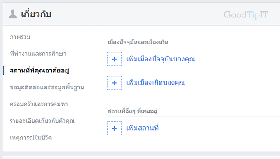Viewport: 280px width, 159px height.
Task: Click the เมืองปัจจุบันและเมืองเกิด section heading
Action: click(138, 42)
